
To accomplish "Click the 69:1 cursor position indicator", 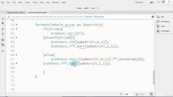I will tap(142, 94).
